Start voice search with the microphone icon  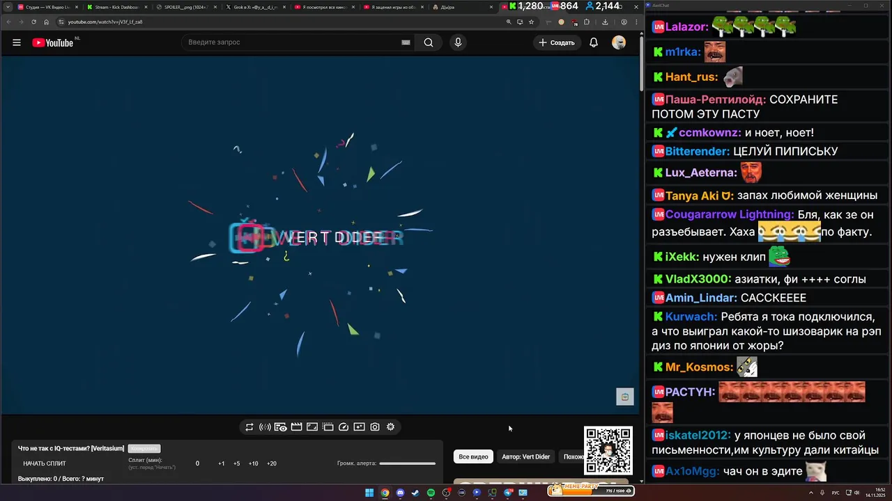coord(458,42)
